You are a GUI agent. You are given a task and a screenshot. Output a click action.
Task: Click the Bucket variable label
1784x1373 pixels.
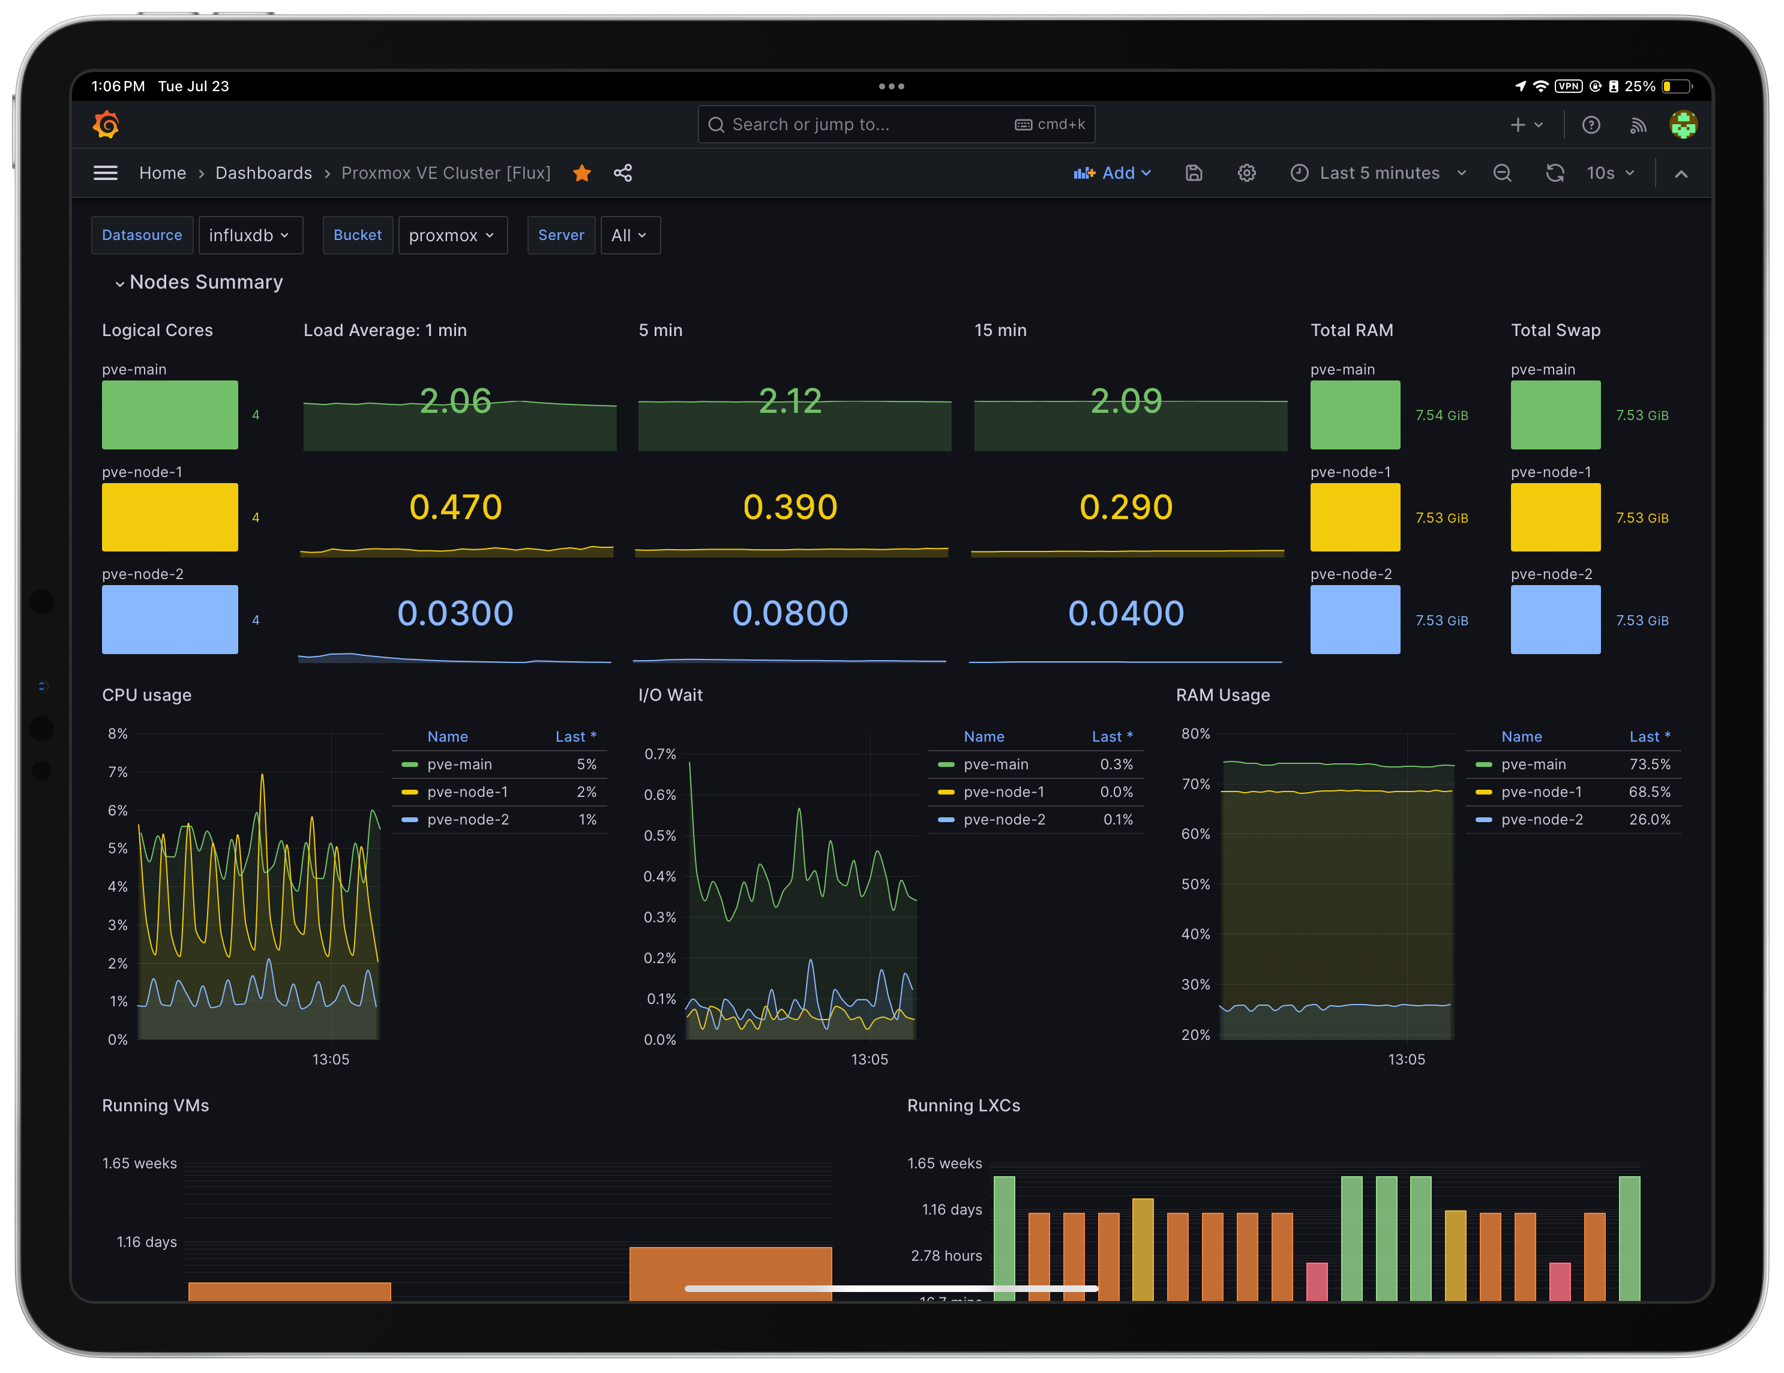point(358,235)
